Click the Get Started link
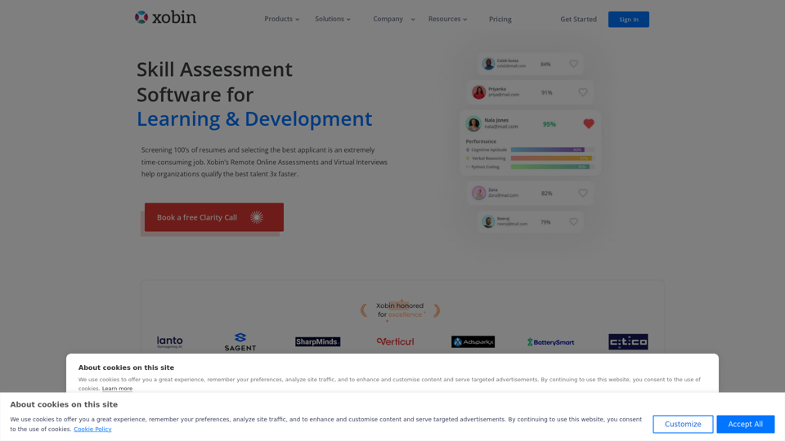The width and height of the screenshot is (785, 441). tap(578, 20)
